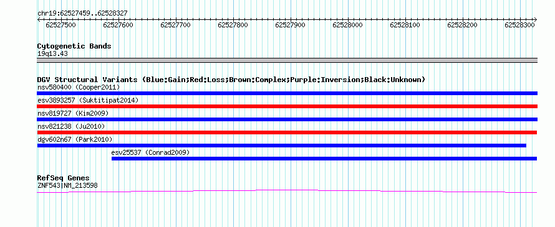Click ruler position 62527700

pos(176,25)
